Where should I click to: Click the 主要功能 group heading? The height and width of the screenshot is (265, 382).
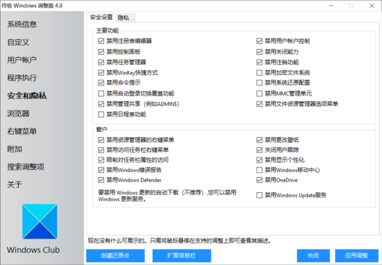107,31
